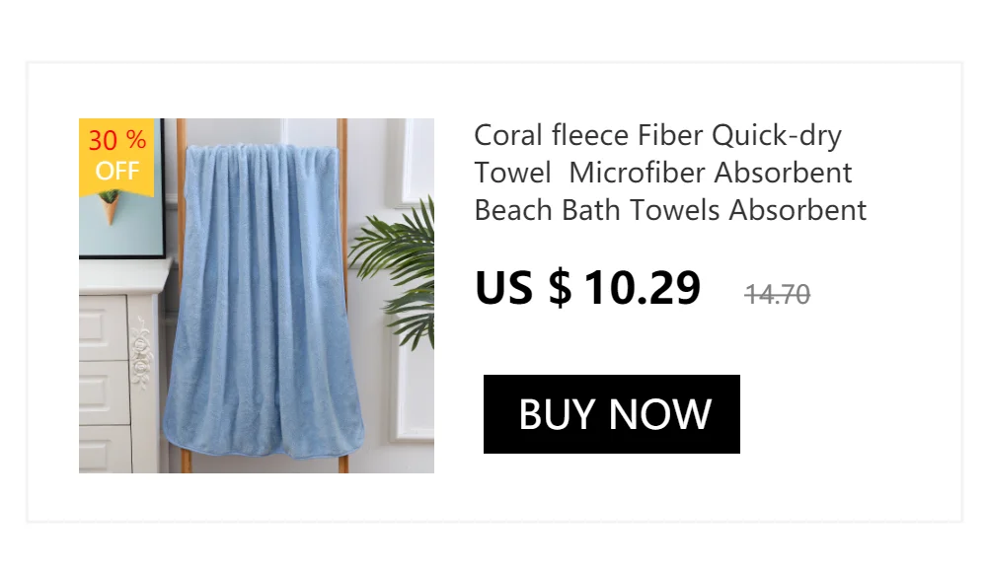Open the Coral fleece Fiber towel title link
Viewport: 987px width, 572px height.
coord(670,173)
